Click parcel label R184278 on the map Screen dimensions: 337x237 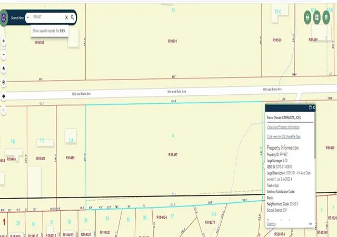[210, 222]
